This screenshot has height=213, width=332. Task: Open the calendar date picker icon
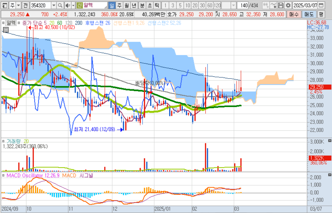click(321, 5)
